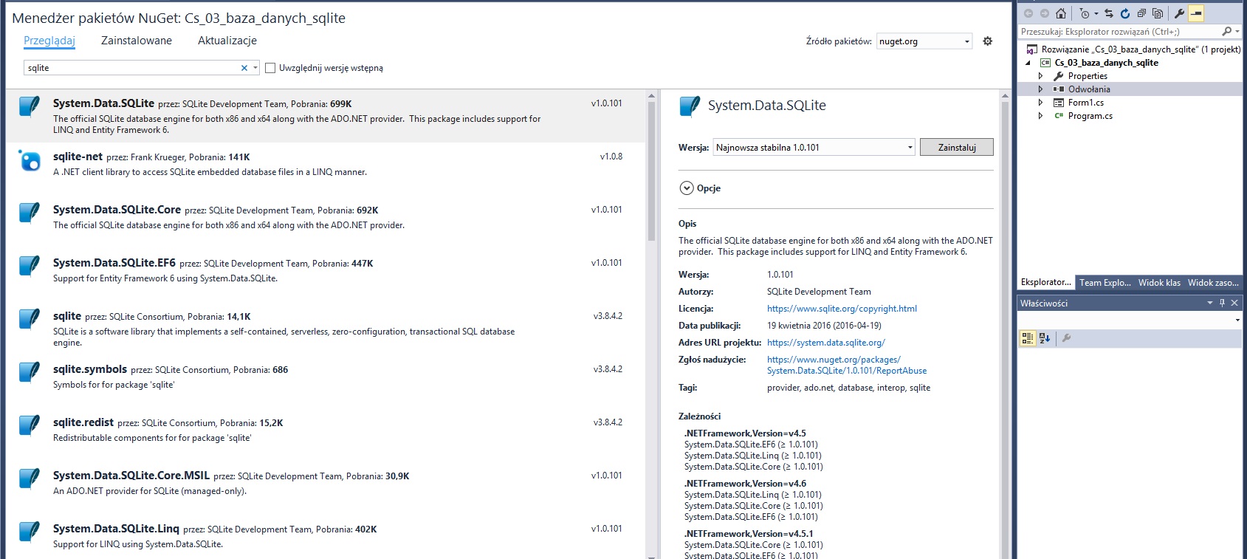Click the categorized view icon in Właściwości

1027,338
